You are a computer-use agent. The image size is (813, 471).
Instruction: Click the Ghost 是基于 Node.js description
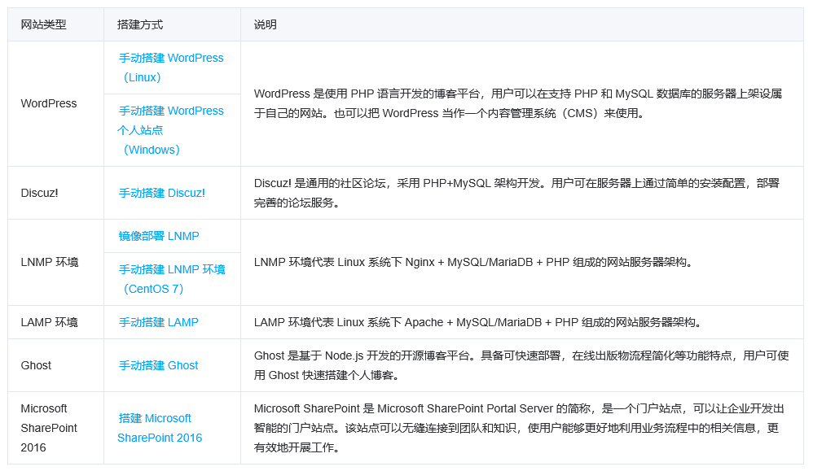[521, 365]
